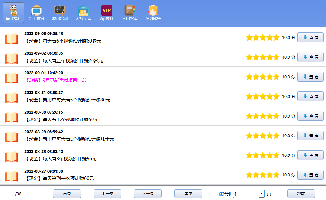This screenshot has height=200, width=326.
Task: Go to next page with 下一页
Action: click(x=148, y=193)
